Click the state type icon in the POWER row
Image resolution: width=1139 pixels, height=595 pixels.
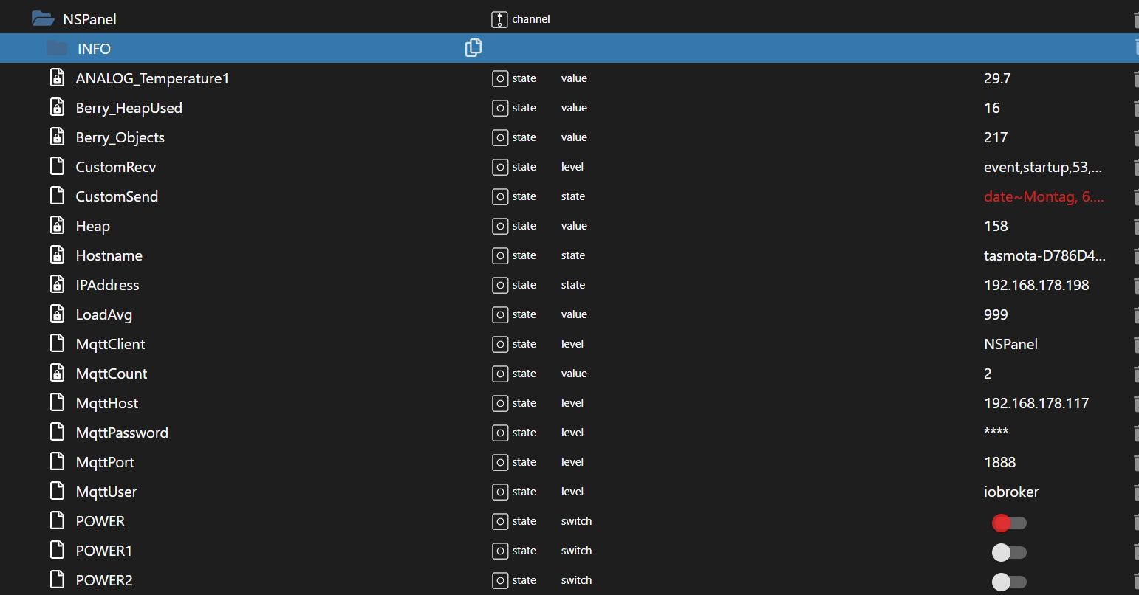[x=500, y=521]
